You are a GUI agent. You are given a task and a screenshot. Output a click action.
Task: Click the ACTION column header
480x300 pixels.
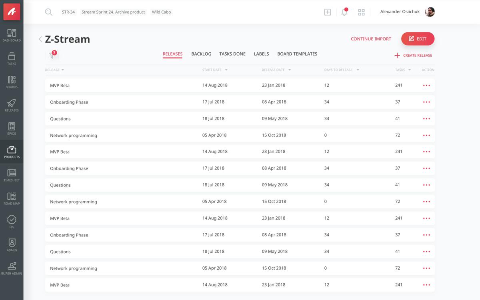click(428, 70)
